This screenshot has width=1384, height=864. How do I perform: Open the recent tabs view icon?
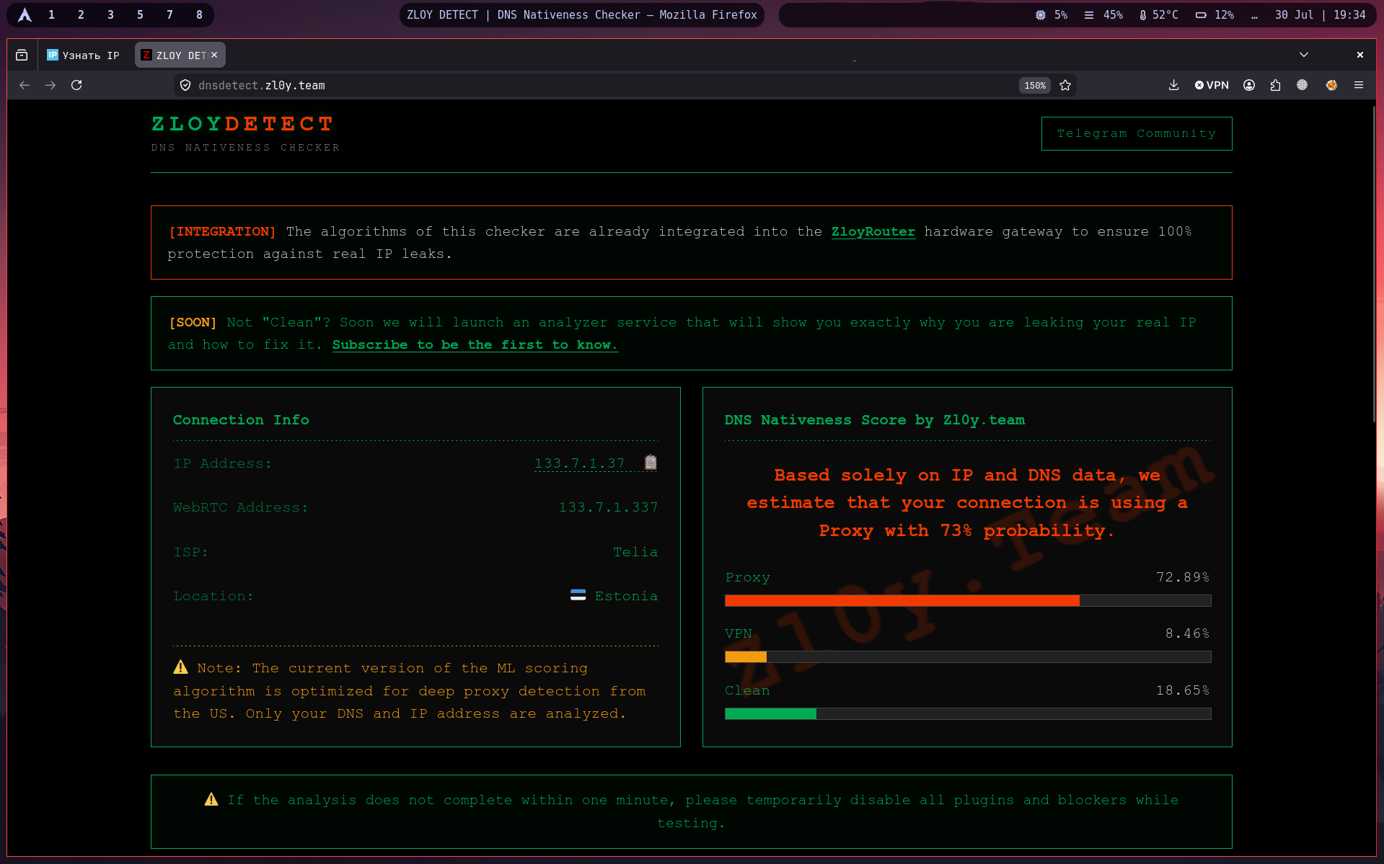coord(22,55)
